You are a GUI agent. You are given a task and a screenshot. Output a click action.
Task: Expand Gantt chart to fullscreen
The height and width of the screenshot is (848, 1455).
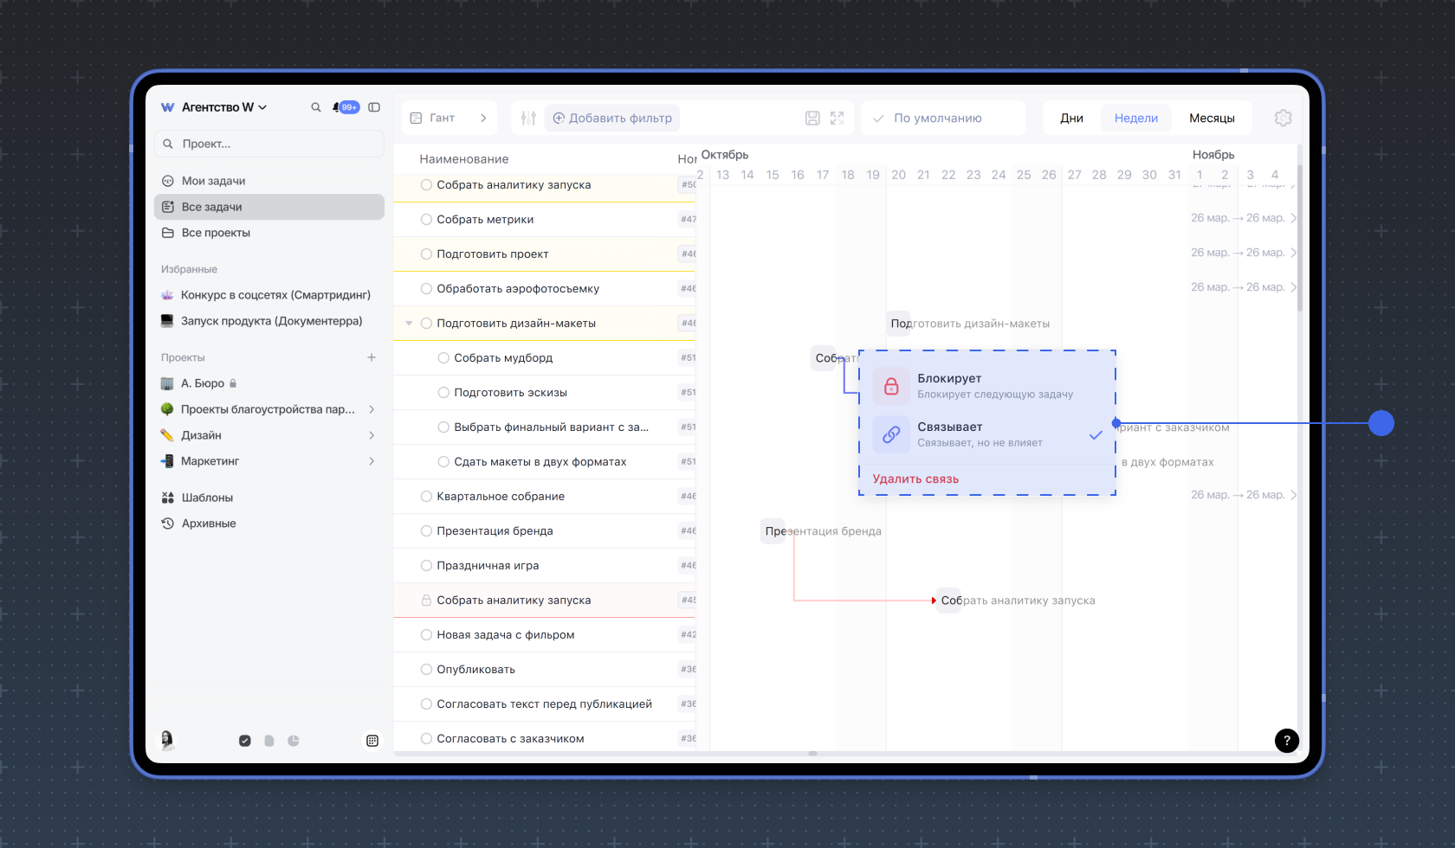(x=837, y=119)
